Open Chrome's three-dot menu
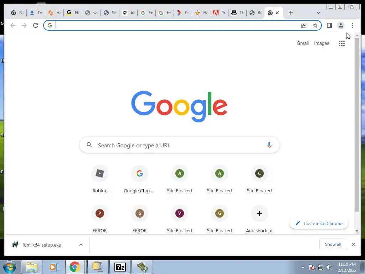The image size is (365, 274). coord(352,25)
